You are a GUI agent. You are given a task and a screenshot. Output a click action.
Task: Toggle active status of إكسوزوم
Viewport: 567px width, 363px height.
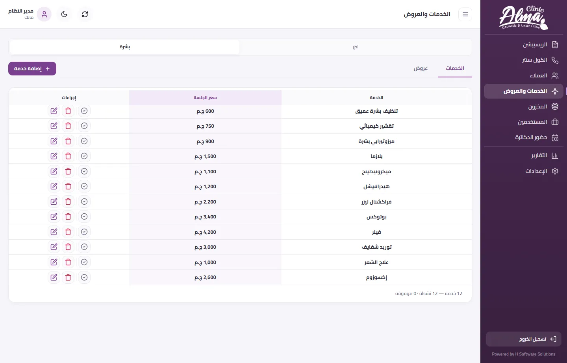pyautogui.click(x=84, y=277)
